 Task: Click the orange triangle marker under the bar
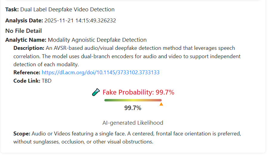pyautogui.click(x=161, y=104)
